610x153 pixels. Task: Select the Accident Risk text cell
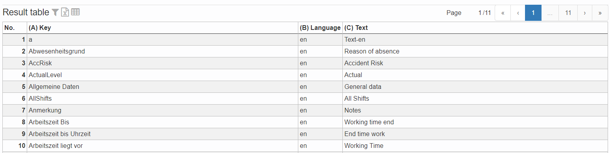pos(475,63)
